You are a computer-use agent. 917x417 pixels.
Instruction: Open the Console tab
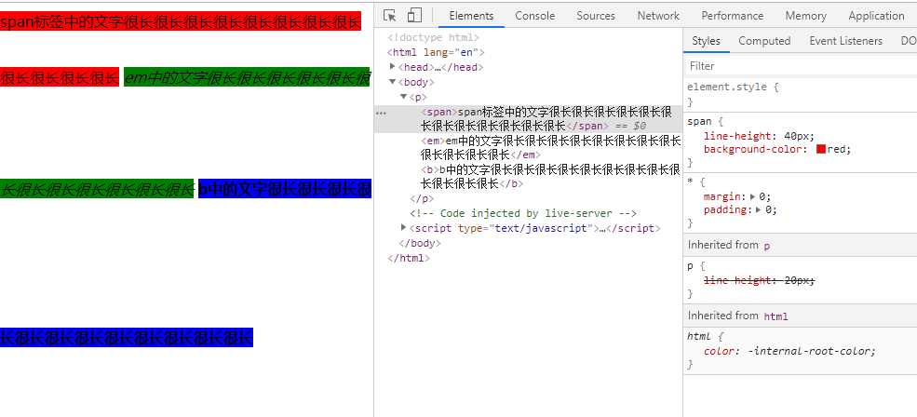534,16
